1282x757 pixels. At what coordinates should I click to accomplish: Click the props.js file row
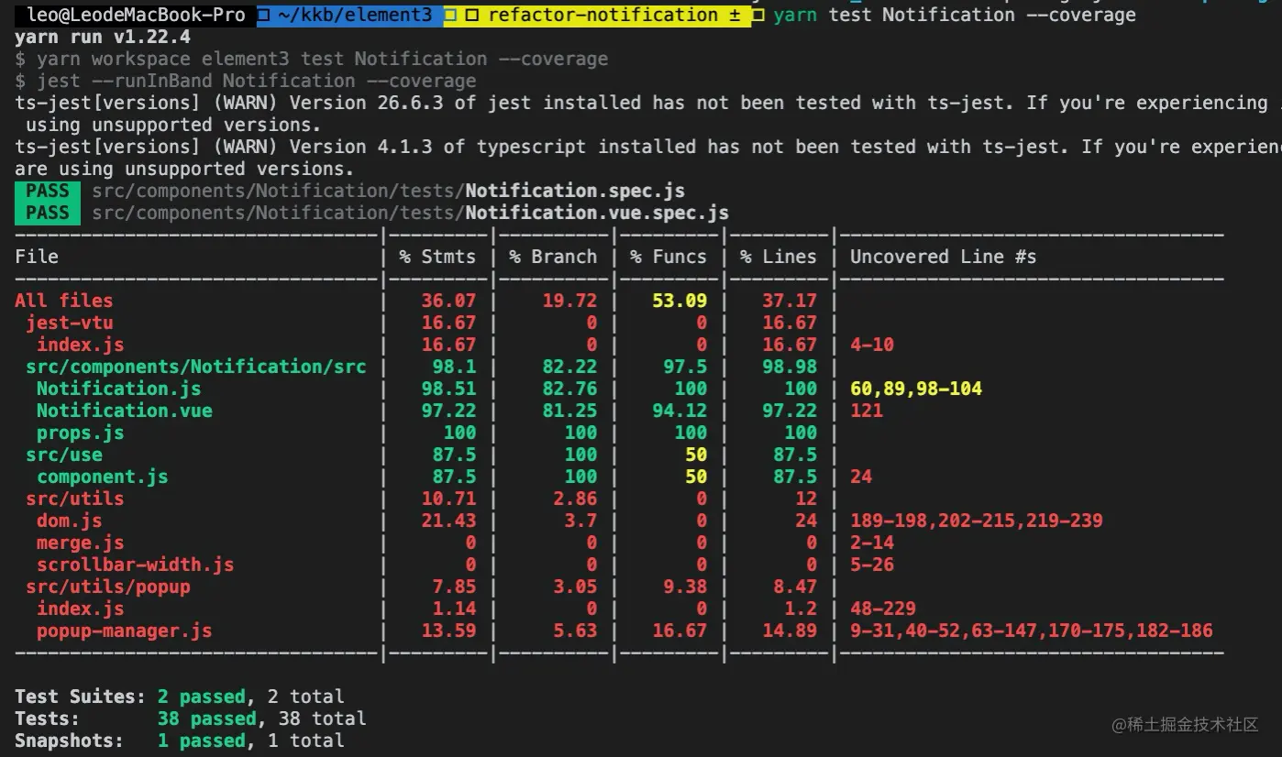coord(81,433)
